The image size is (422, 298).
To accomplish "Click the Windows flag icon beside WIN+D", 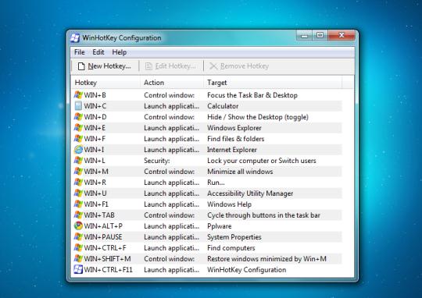I will 78,117.
